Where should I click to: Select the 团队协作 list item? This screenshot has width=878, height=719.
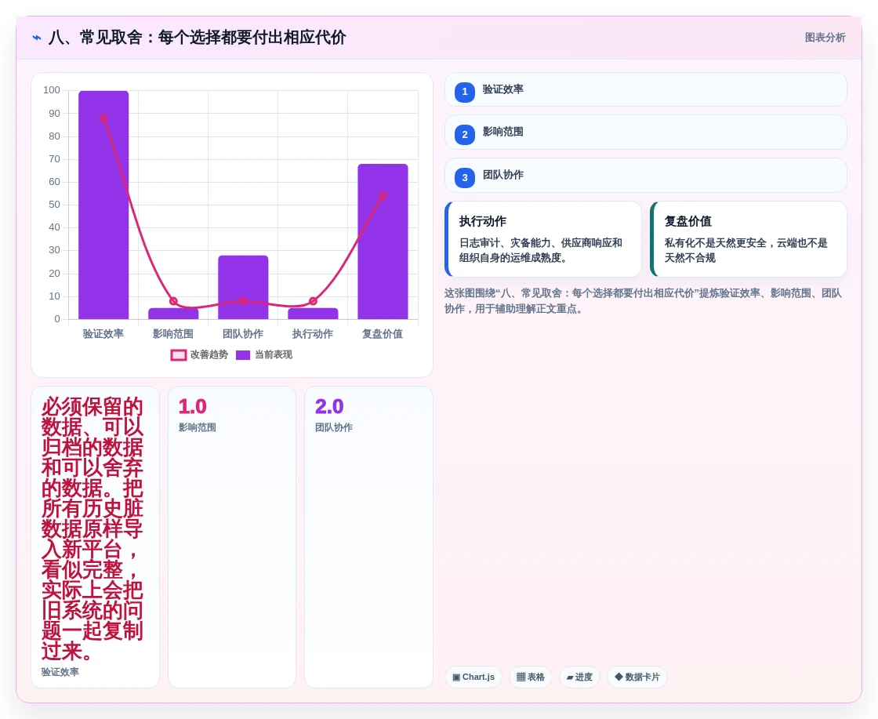click(x=646, y=176)
